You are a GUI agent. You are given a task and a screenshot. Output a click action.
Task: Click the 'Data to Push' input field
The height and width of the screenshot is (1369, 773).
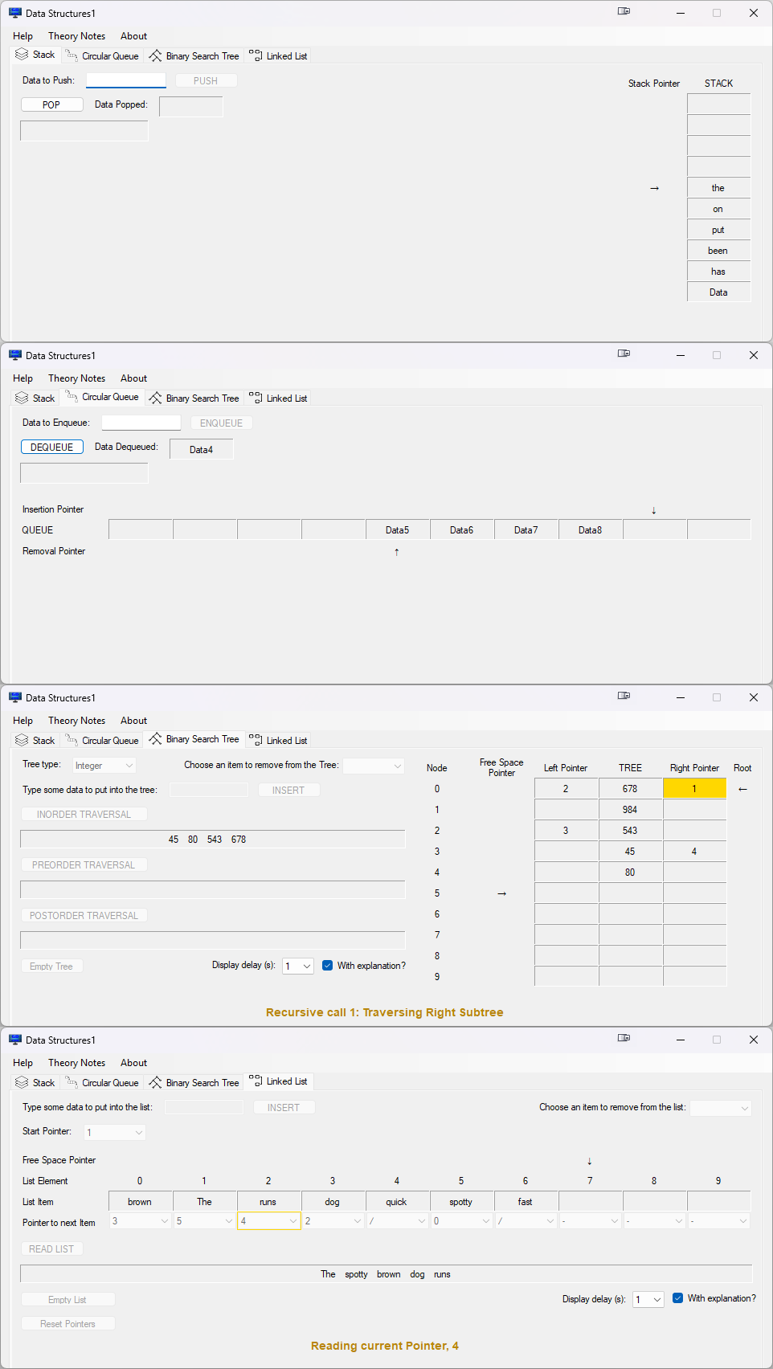[x=126, y=80]
